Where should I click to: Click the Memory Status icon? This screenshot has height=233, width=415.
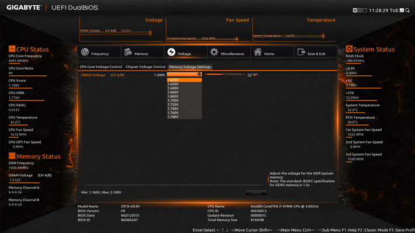click(12, 156)
